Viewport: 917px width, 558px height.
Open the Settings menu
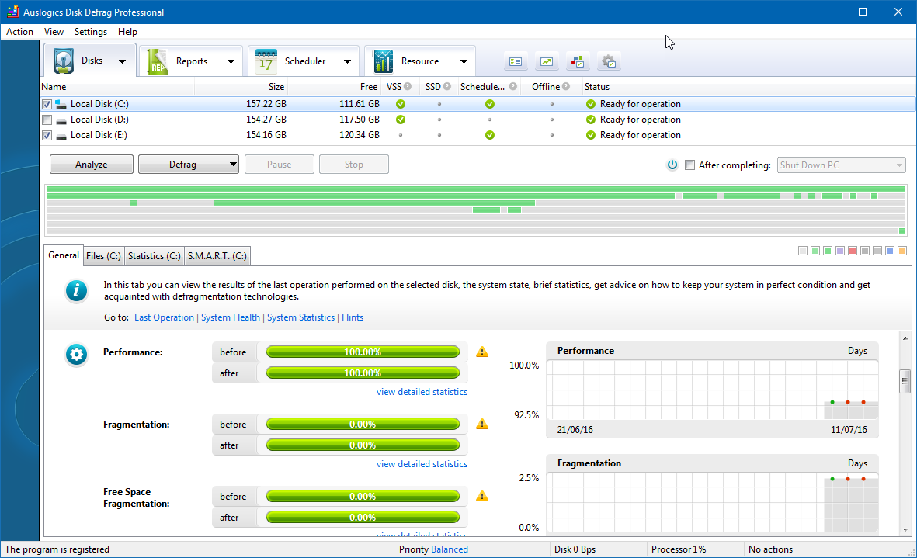91,32
